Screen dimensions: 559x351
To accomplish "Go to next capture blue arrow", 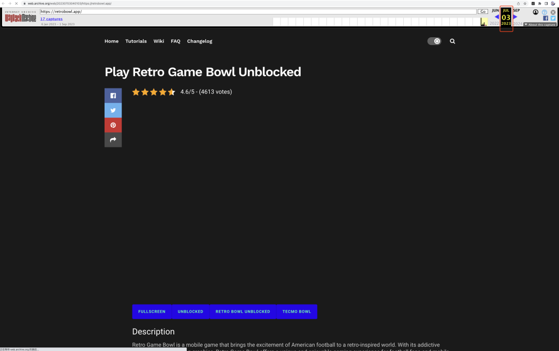I will [515, 17].
